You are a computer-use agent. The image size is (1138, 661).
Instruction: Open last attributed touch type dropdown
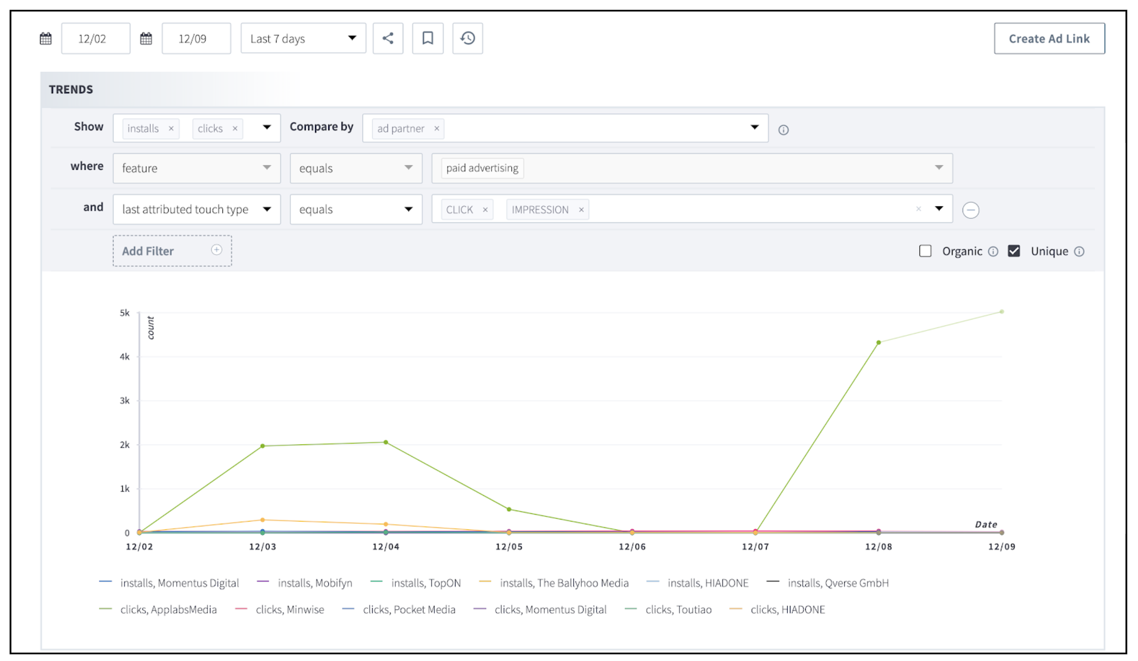click(x=197, y=210)
